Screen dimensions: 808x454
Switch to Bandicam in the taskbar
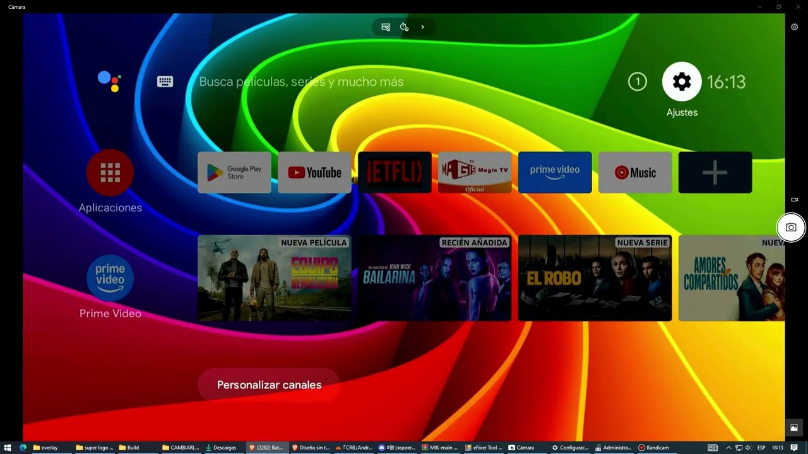click(656, 448)
